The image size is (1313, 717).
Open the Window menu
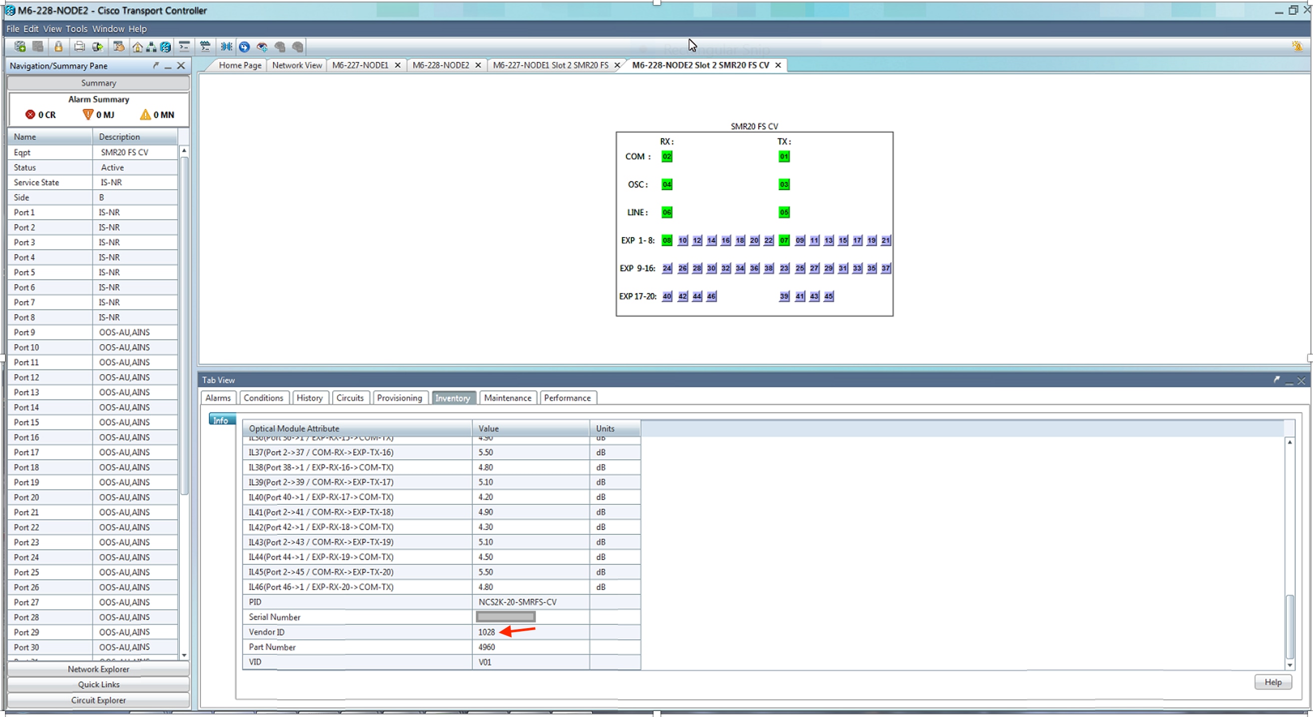108,29
